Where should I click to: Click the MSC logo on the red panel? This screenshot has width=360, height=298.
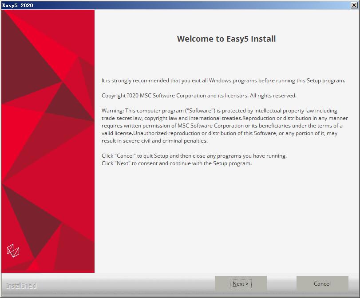click(13, 251)
